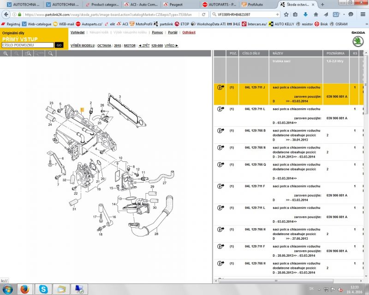Click the Firefox back arrow button
The image size is (369, 295).
tap(6, 14)
